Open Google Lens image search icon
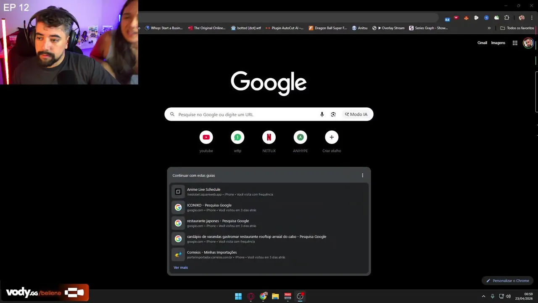The height and width of the screenshot is (303, 538). 333,114
